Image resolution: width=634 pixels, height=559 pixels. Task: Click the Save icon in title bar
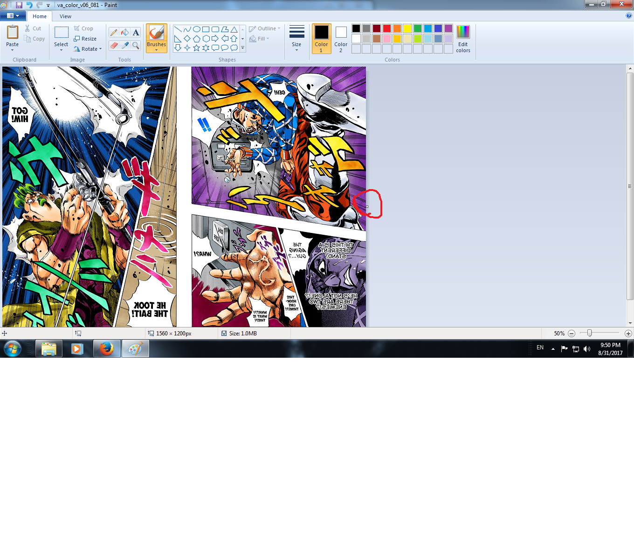tap(19, 5)
